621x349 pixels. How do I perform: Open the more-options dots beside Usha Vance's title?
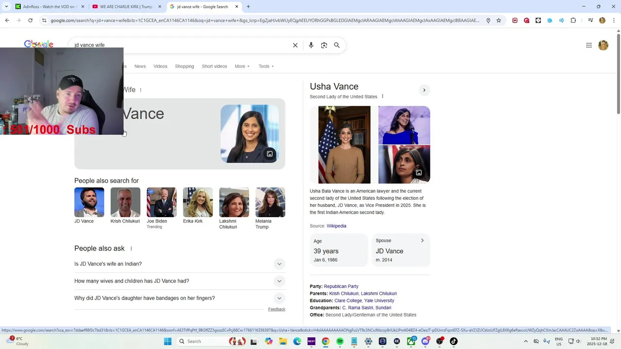382,96
